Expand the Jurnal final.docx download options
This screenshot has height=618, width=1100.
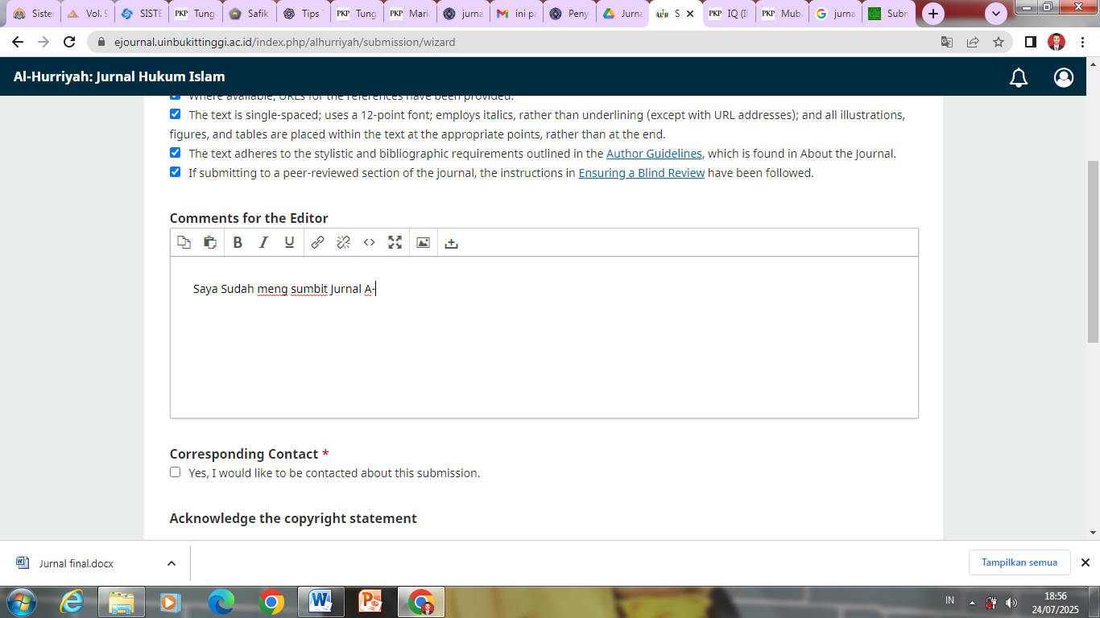pyautogui.click(x=172, y=563)
